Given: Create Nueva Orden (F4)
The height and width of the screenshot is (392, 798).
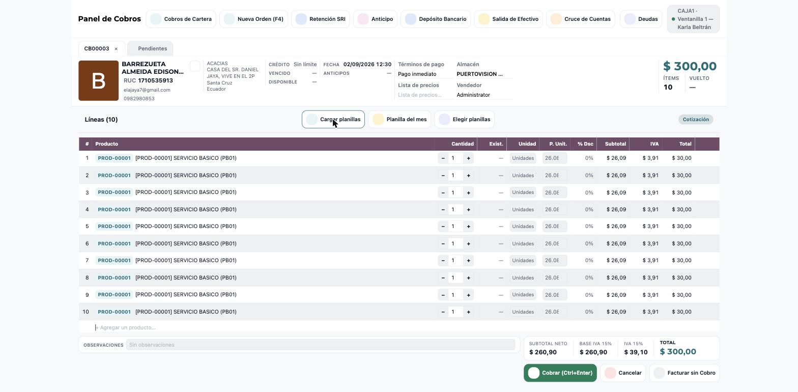Looking at the screenshot, I should pos(253,19).
